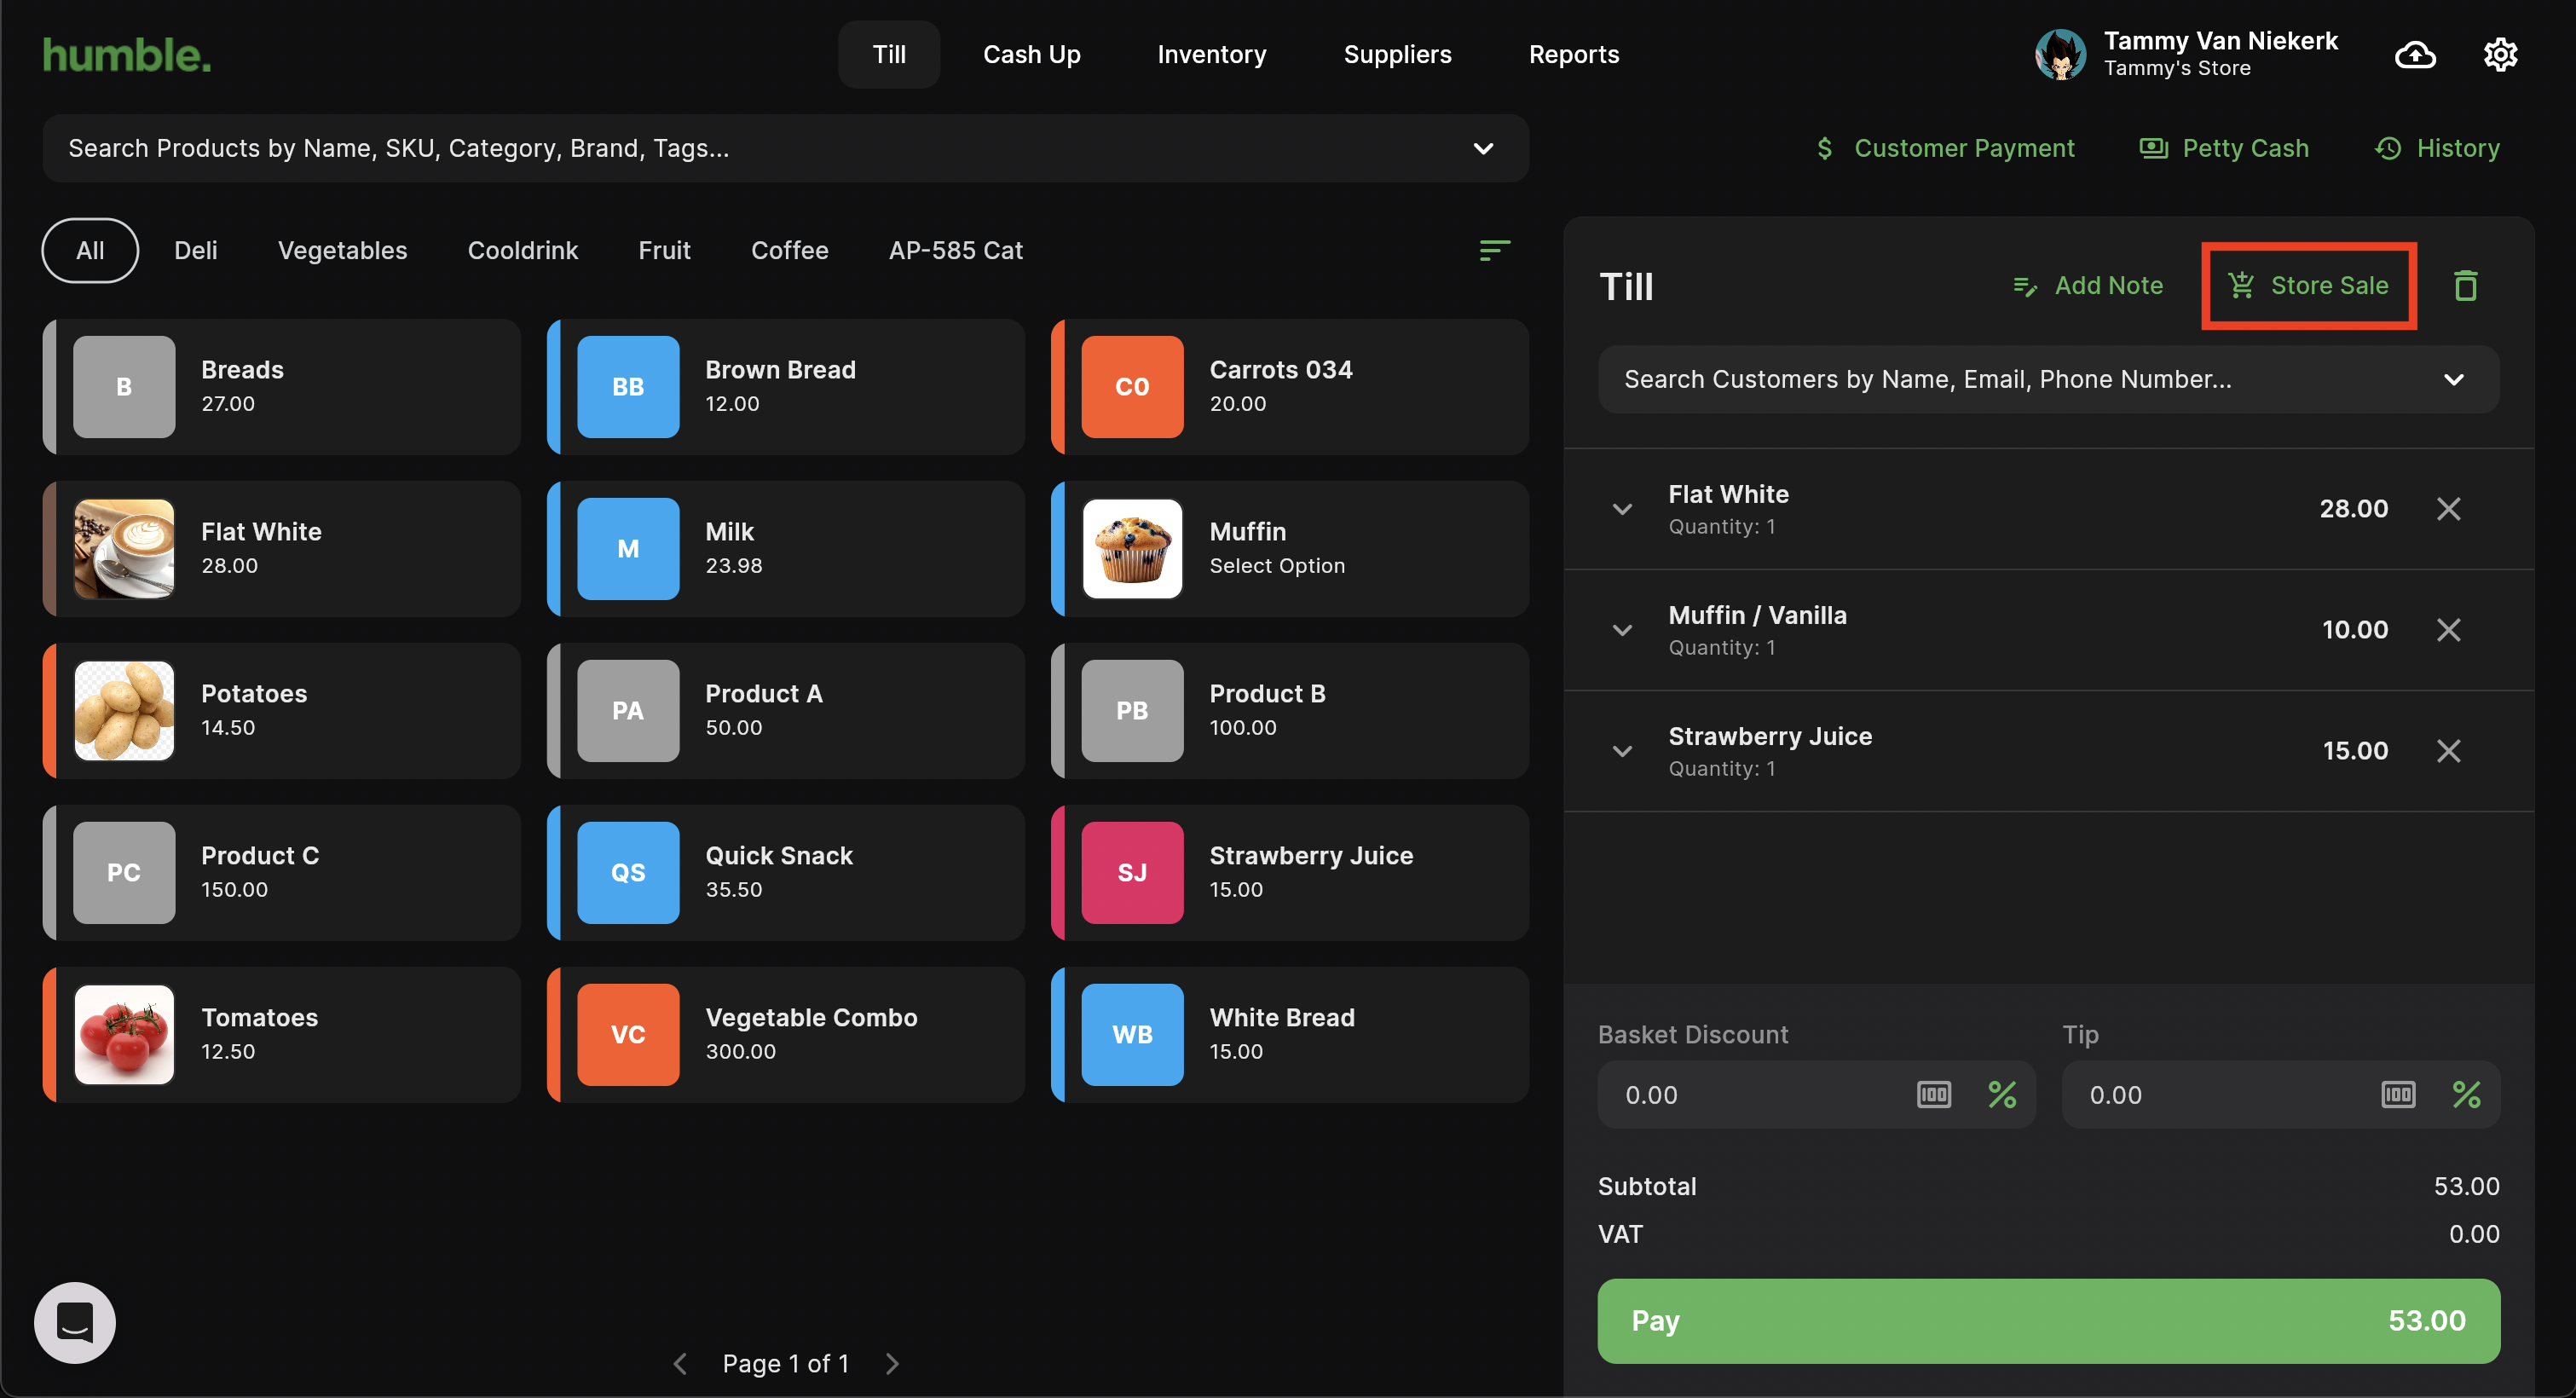The height and width of the screenshot is (1398, 2576).
Task: Filter products by Vegetables
Action: (x=342, y=250)
